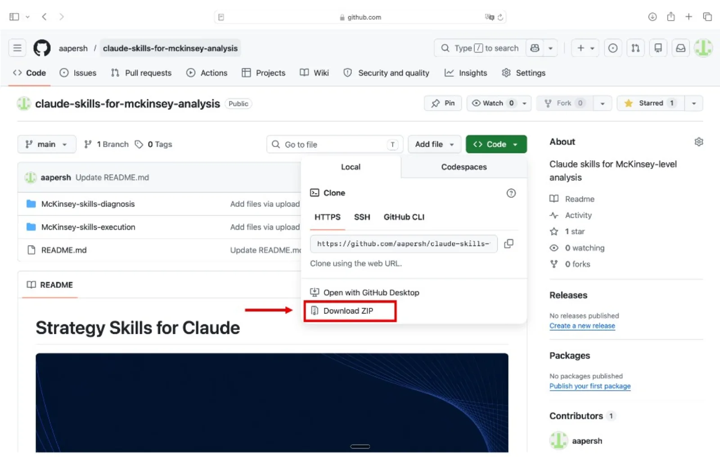Click Safari sidebar toggle icon
The height and width of the screenshot is (457, 720).
click(x=14, y=17)
